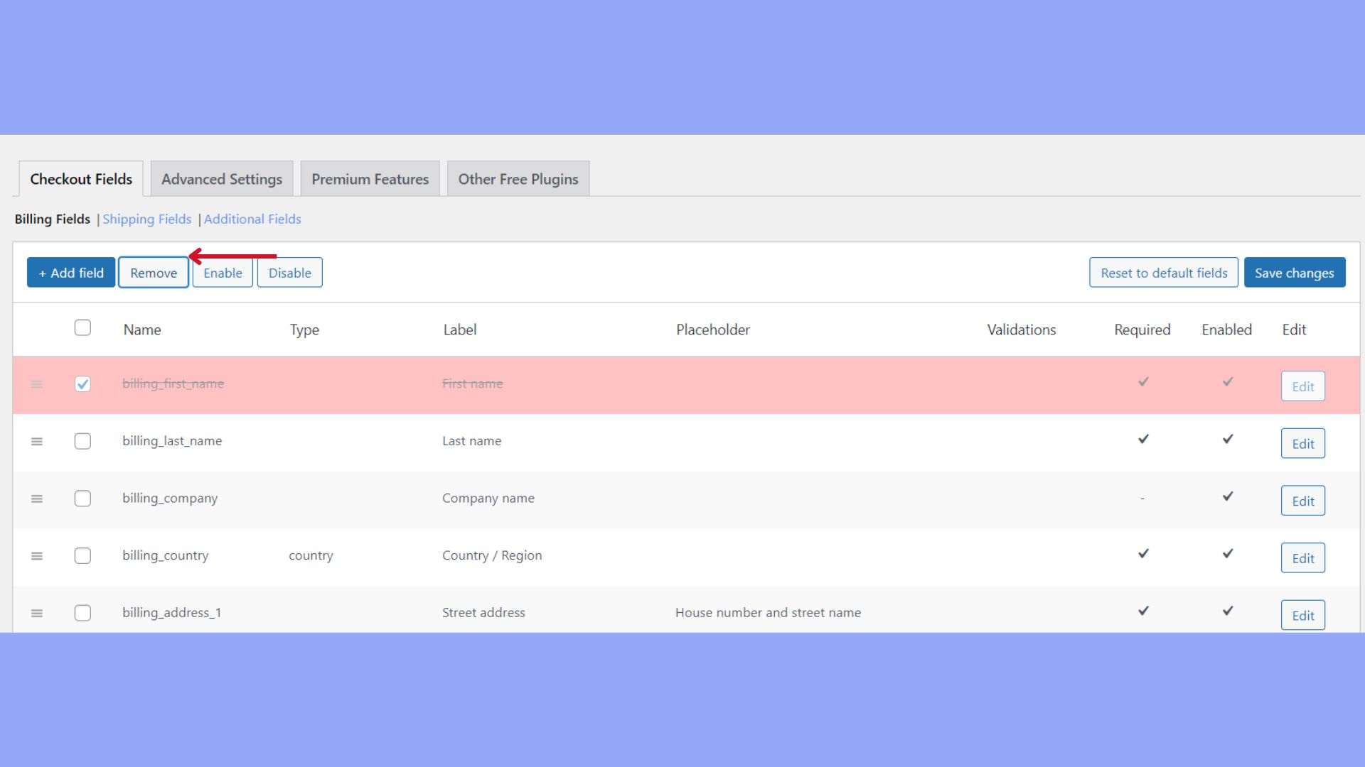Click the Enable button

point(223,272)
